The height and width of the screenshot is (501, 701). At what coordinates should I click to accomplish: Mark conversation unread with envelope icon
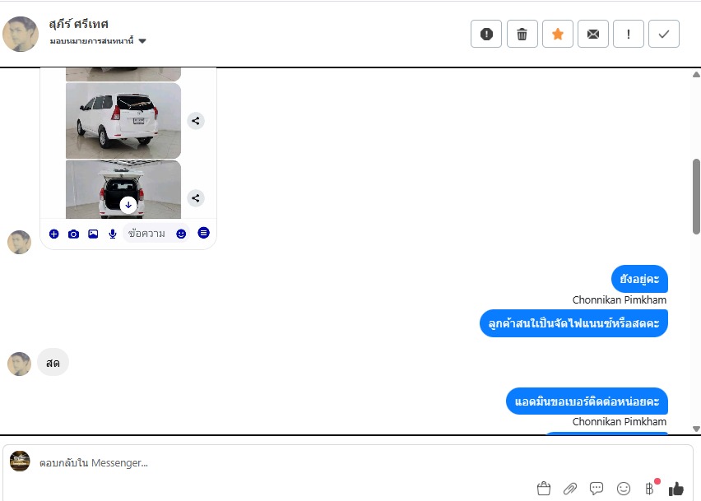(593, 34)
